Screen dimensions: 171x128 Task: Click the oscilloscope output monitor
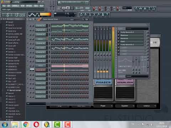pos(34,15)
